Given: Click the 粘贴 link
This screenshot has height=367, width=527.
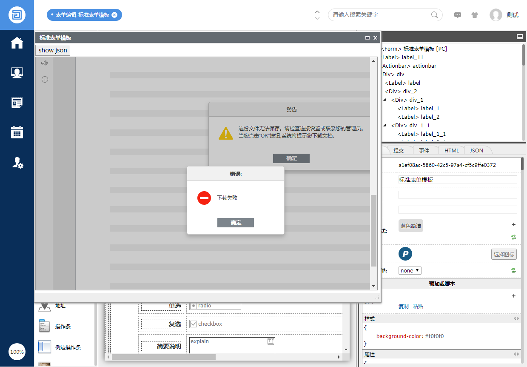Looking at the screenshot, I should click(x=418, y=307).
